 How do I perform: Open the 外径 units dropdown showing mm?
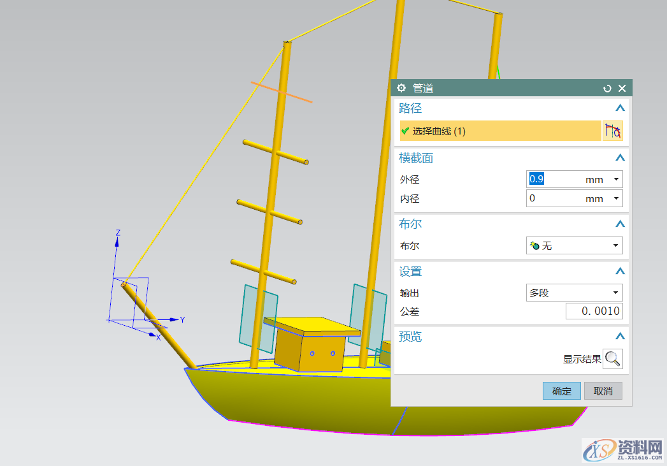615,179
